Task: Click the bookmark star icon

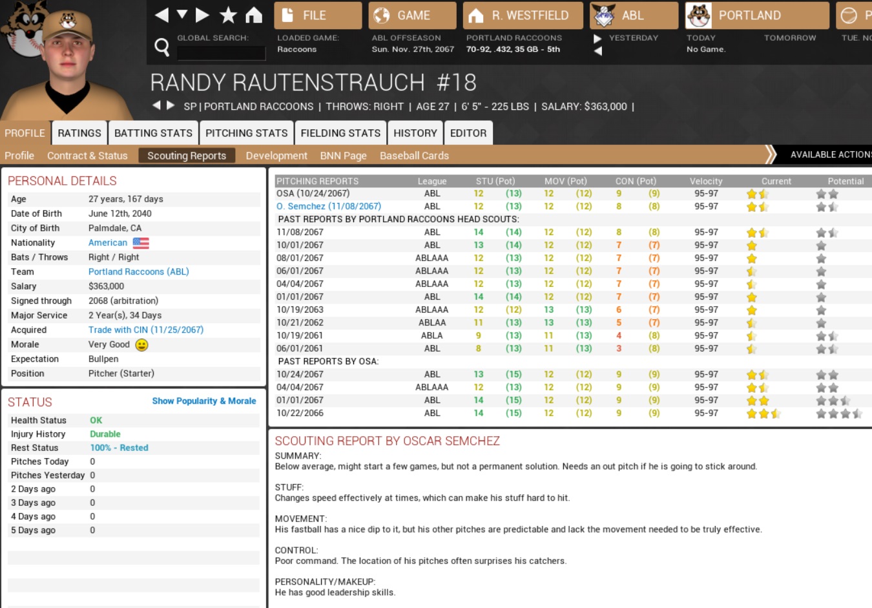Action: click(x=228, y=15)
